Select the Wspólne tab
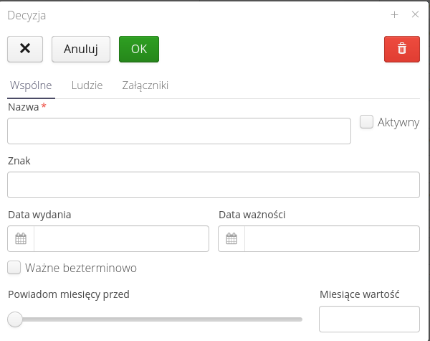Image resolution: width=430 pixels, height=341 pixels. (x=30, y=85)
